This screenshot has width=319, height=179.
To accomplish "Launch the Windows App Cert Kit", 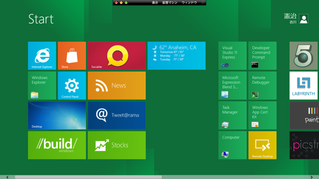I will click(x=262, y=115).
